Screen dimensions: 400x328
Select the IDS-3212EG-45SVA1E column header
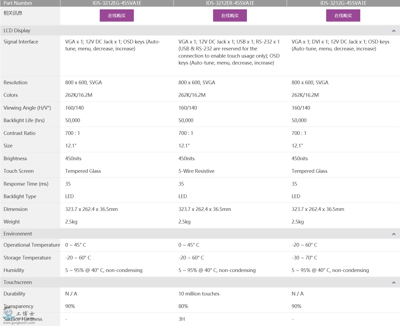pos(117,3)
